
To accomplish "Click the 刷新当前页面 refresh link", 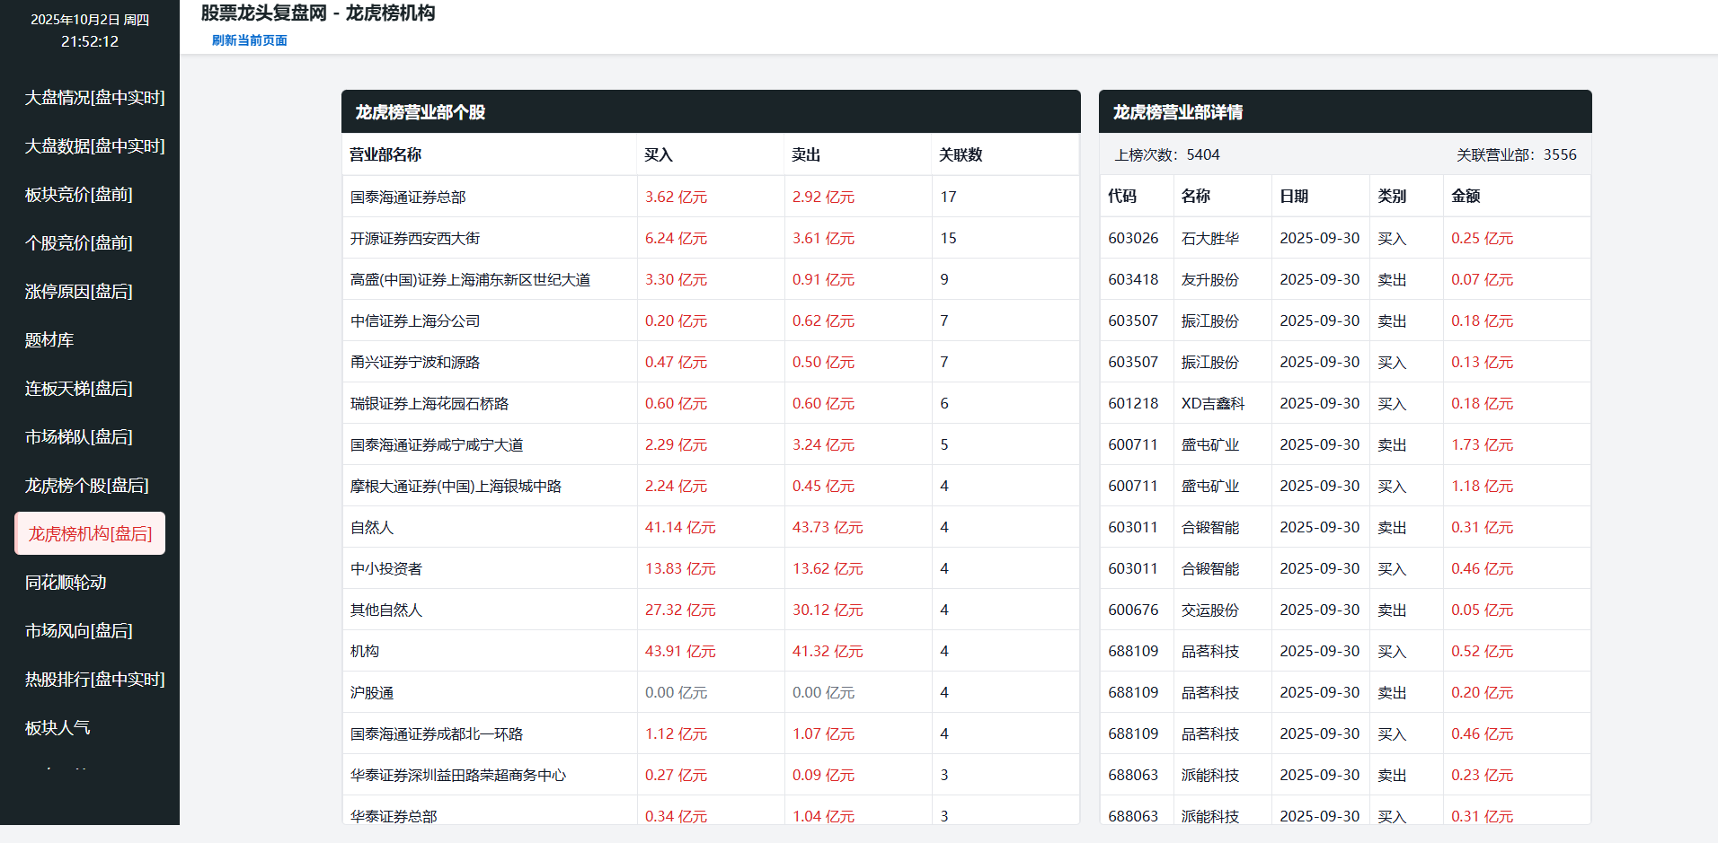I will click(249, 40).
